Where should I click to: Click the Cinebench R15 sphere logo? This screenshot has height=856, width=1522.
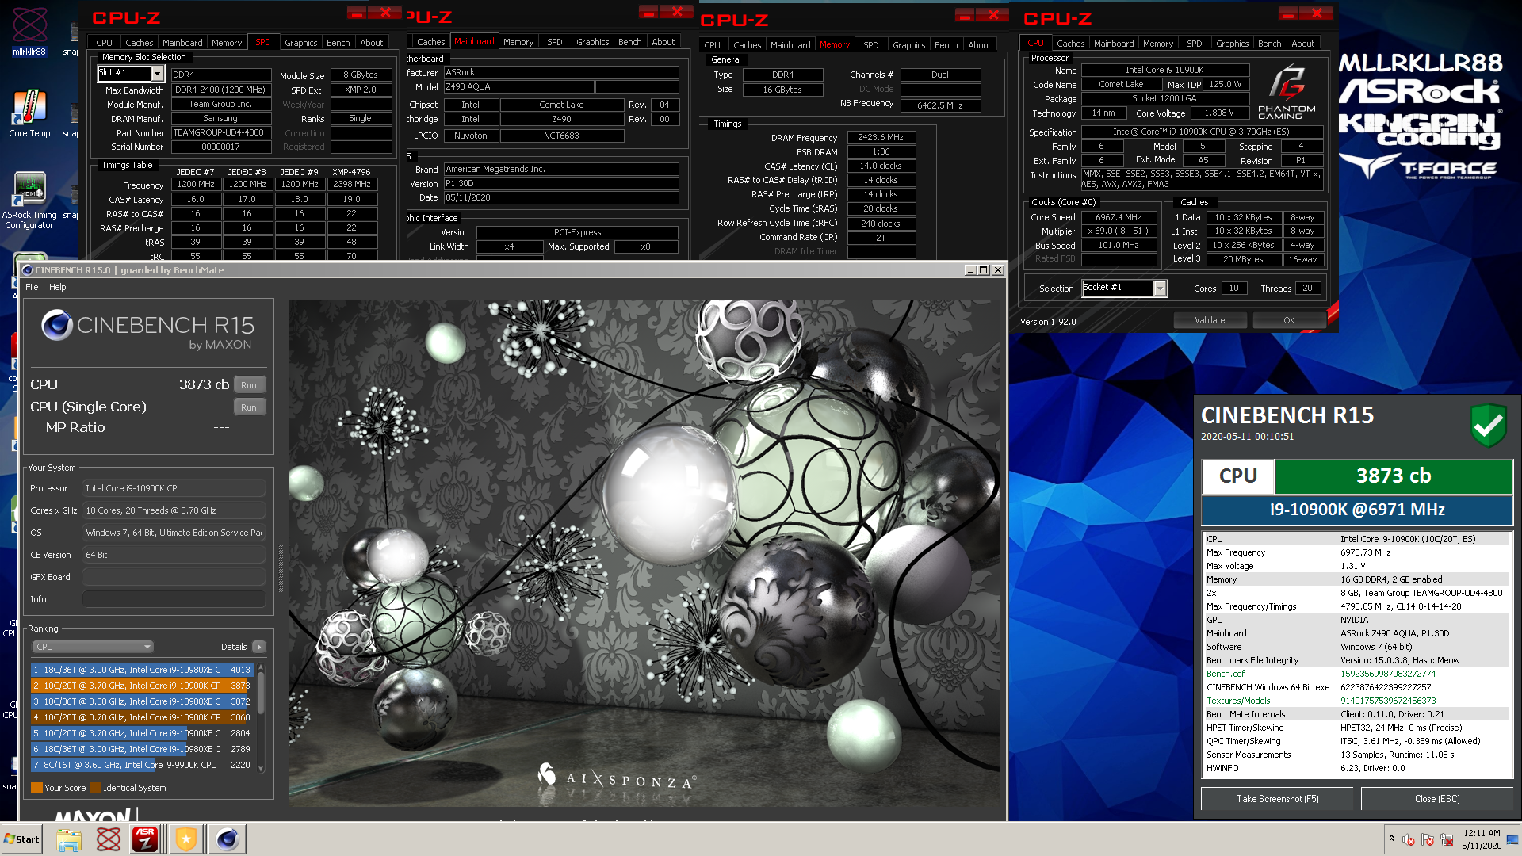(57, 325)
